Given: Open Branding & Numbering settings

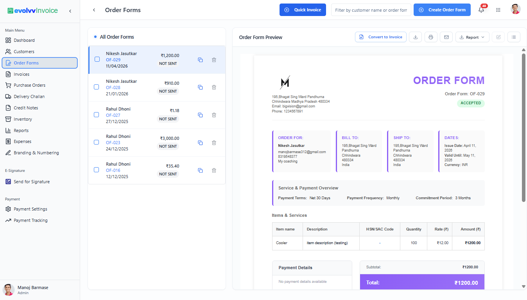Looking at the screenshot, I should (40, 153).
